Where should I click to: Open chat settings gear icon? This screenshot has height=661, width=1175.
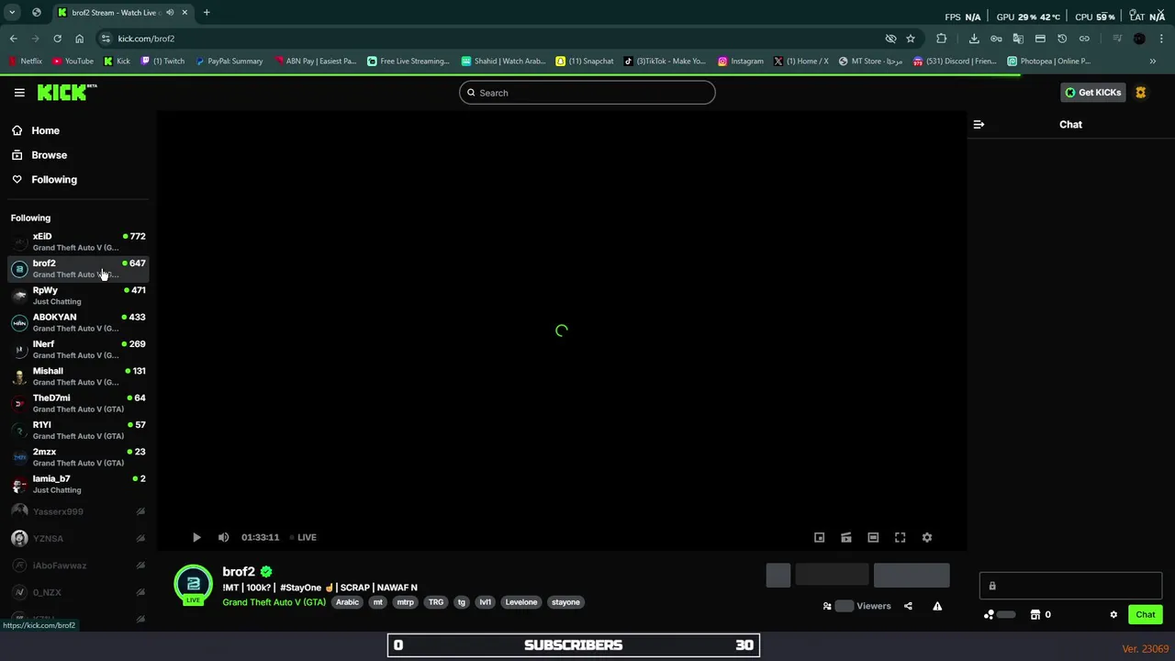[x=1113, y=615]
